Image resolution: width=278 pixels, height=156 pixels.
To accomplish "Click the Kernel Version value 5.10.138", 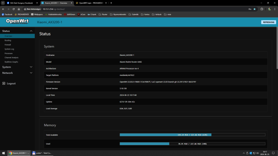I will (x=123, y=88).
